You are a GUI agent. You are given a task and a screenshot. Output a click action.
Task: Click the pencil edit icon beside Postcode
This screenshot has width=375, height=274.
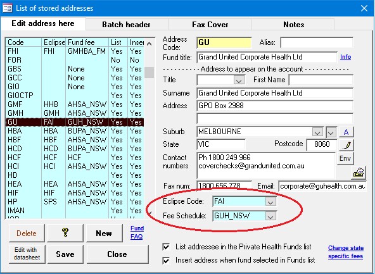(x=346, y=145)
